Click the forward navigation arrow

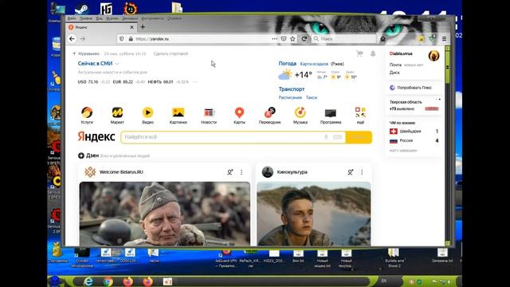pos(83,39)
